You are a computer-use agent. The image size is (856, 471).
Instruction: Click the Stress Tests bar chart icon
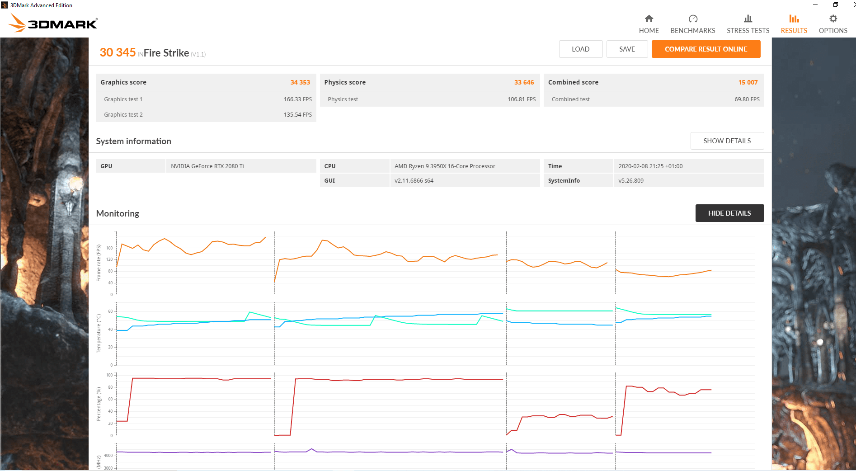click(748, 19)
